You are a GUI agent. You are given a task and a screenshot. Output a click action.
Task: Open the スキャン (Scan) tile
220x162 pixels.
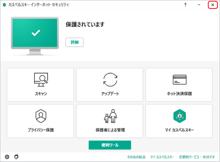click(40, 84)
